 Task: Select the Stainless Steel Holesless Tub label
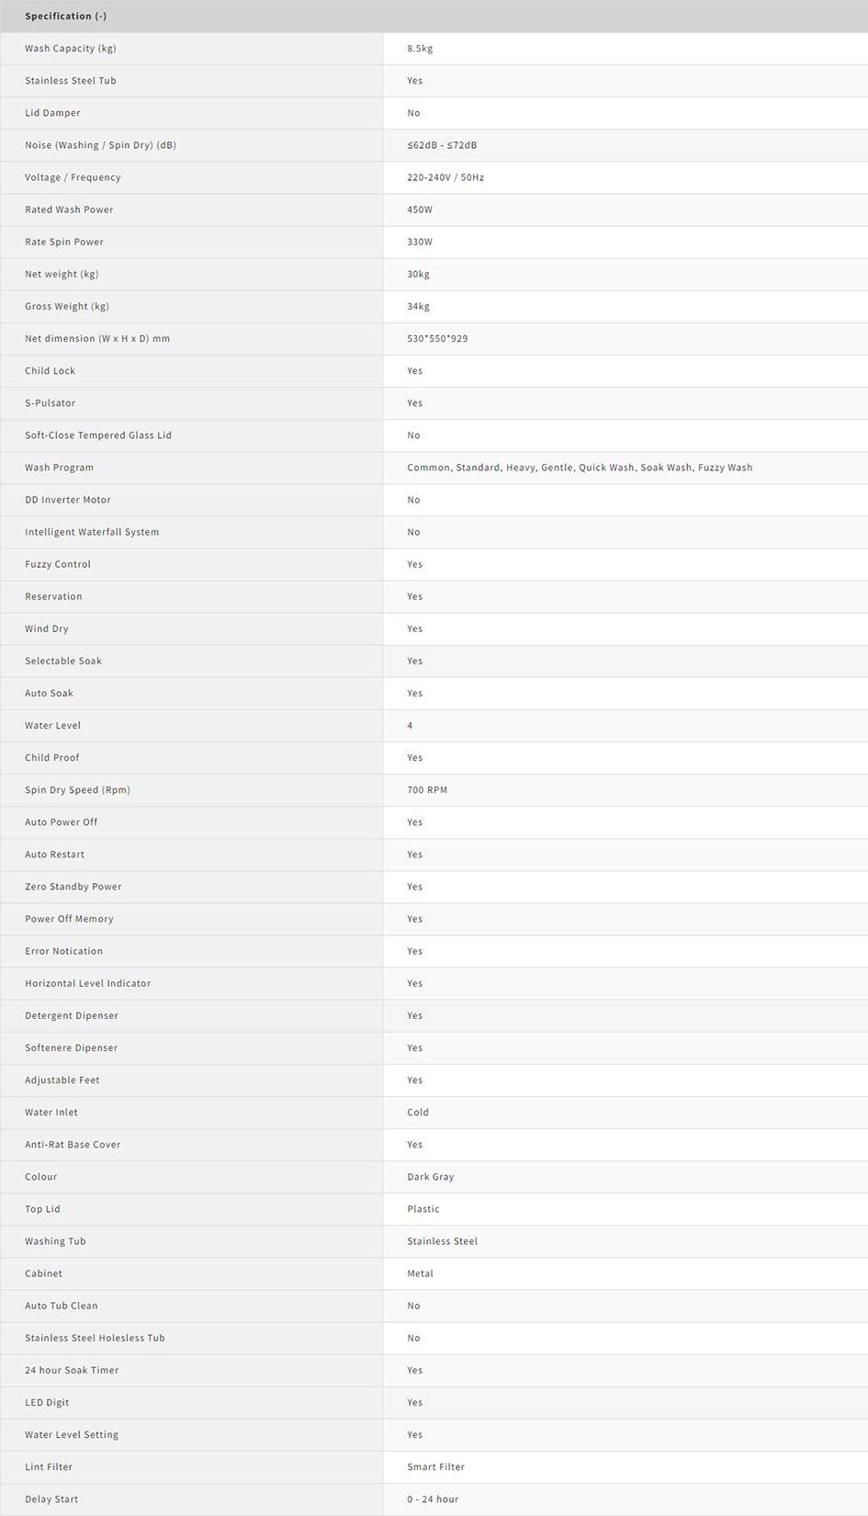[x=96, y=1338]
